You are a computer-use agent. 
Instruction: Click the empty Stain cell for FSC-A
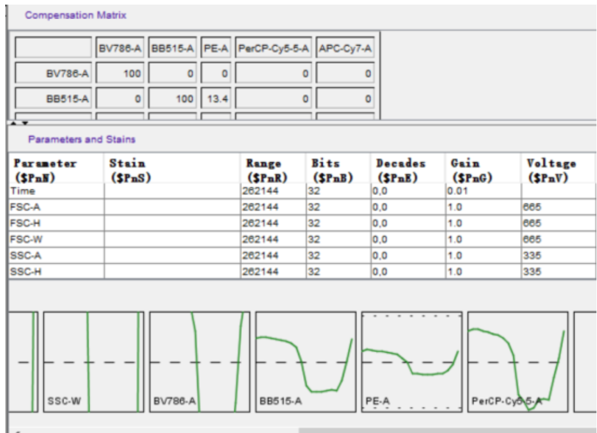(x=172, y=207)
